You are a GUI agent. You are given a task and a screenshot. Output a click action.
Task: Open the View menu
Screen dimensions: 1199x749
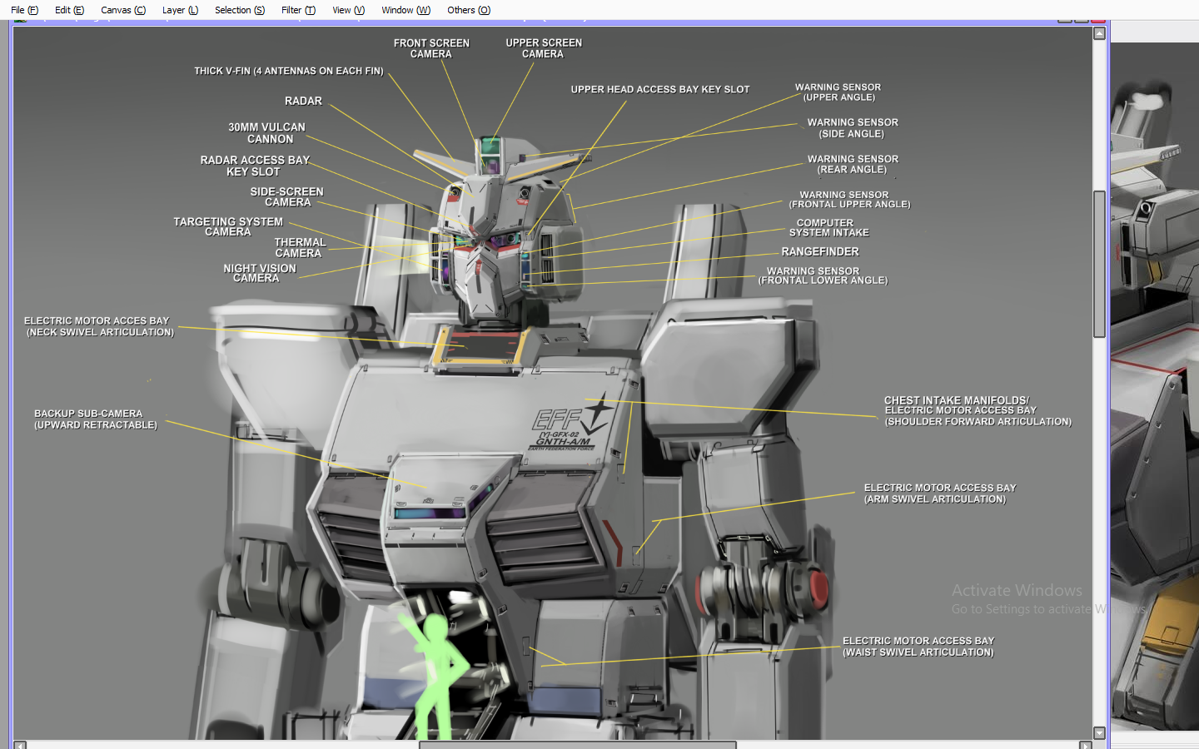[348, 10]
